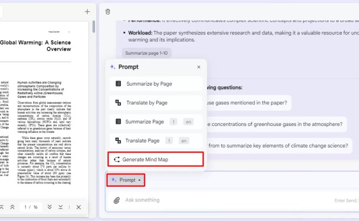
Task: Open page number 1 field in Summarize Page
Action: (173, 122)
